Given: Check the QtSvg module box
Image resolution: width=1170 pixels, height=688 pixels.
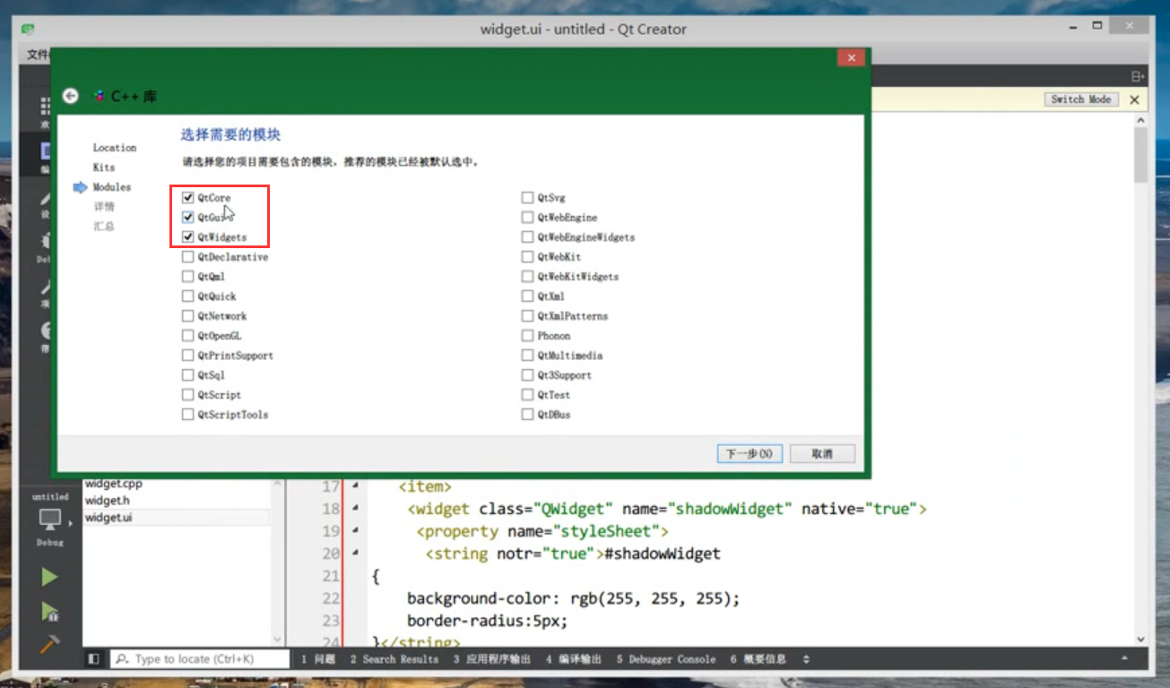Looking at the screenshot, I should tap(528, 198).
